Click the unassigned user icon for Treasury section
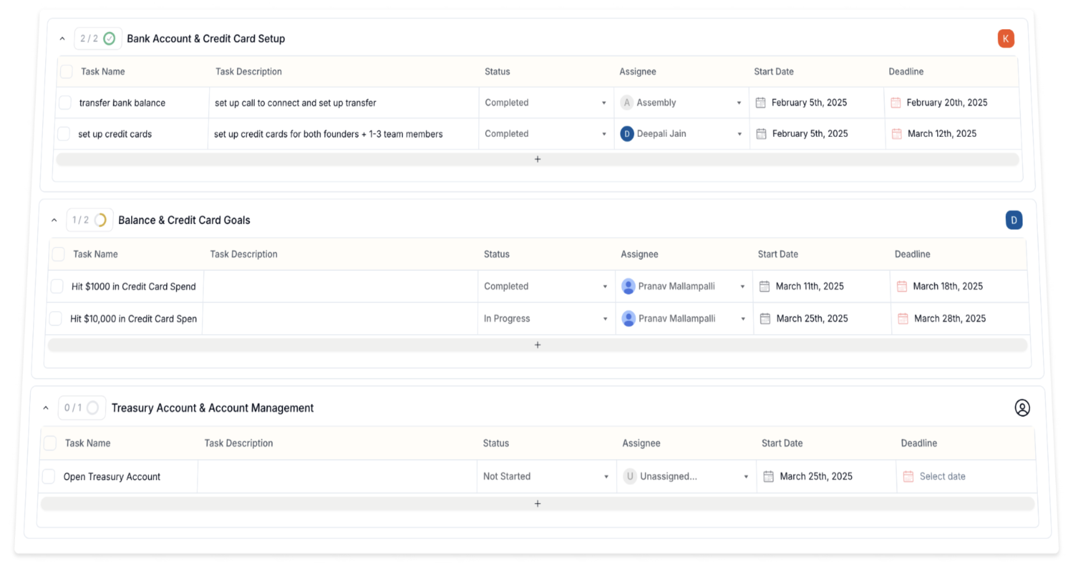 [x=1022, y=408]
